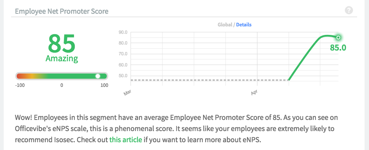Select the Apr label on chart axis
Viewport: 369px width, 150px height.
(254, 93)
